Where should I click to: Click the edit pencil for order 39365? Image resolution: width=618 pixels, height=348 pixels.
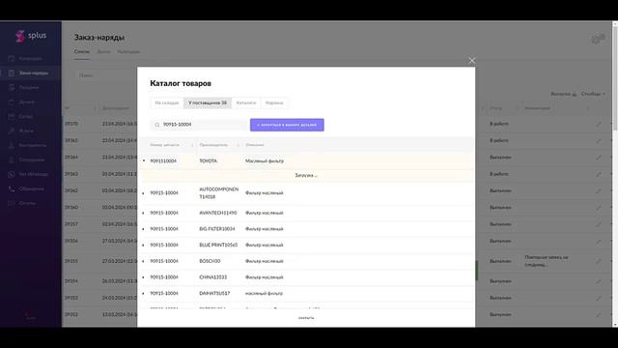click(x=599, y=140)
